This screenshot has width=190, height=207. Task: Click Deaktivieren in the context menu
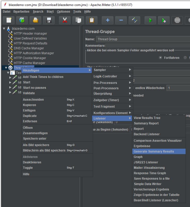[x=32, y=162]
